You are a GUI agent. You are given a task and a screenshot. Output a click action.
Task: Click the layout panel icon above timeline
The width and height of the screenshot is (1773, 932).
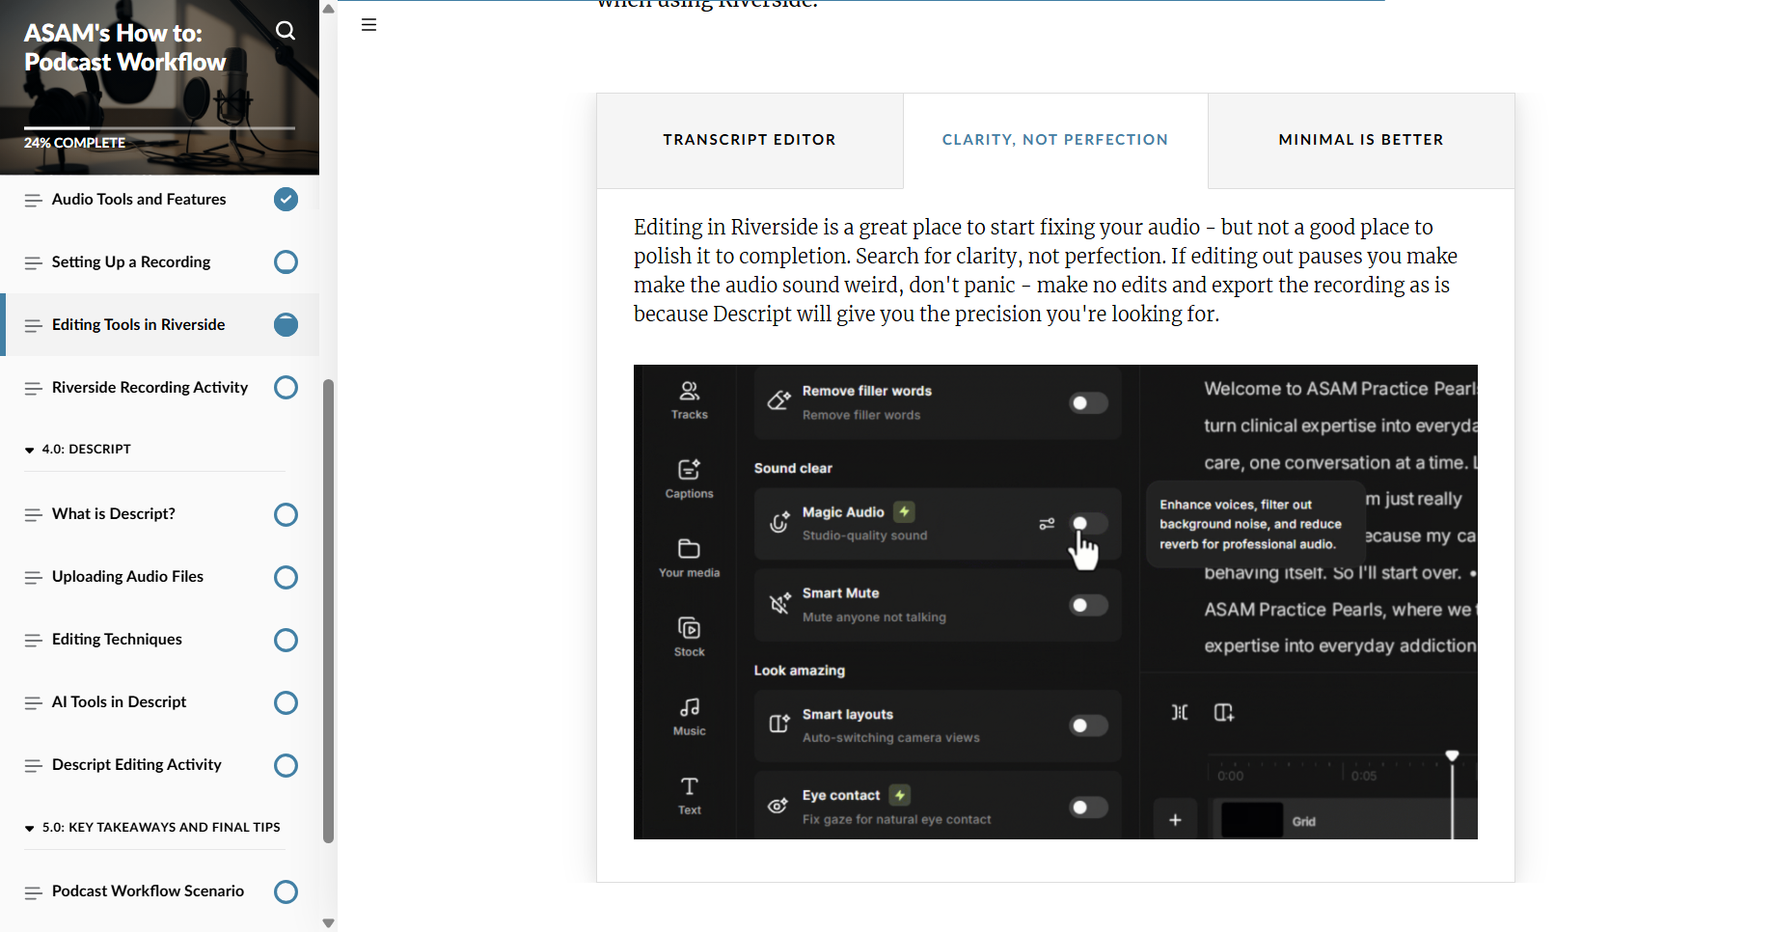(1224, 712)
